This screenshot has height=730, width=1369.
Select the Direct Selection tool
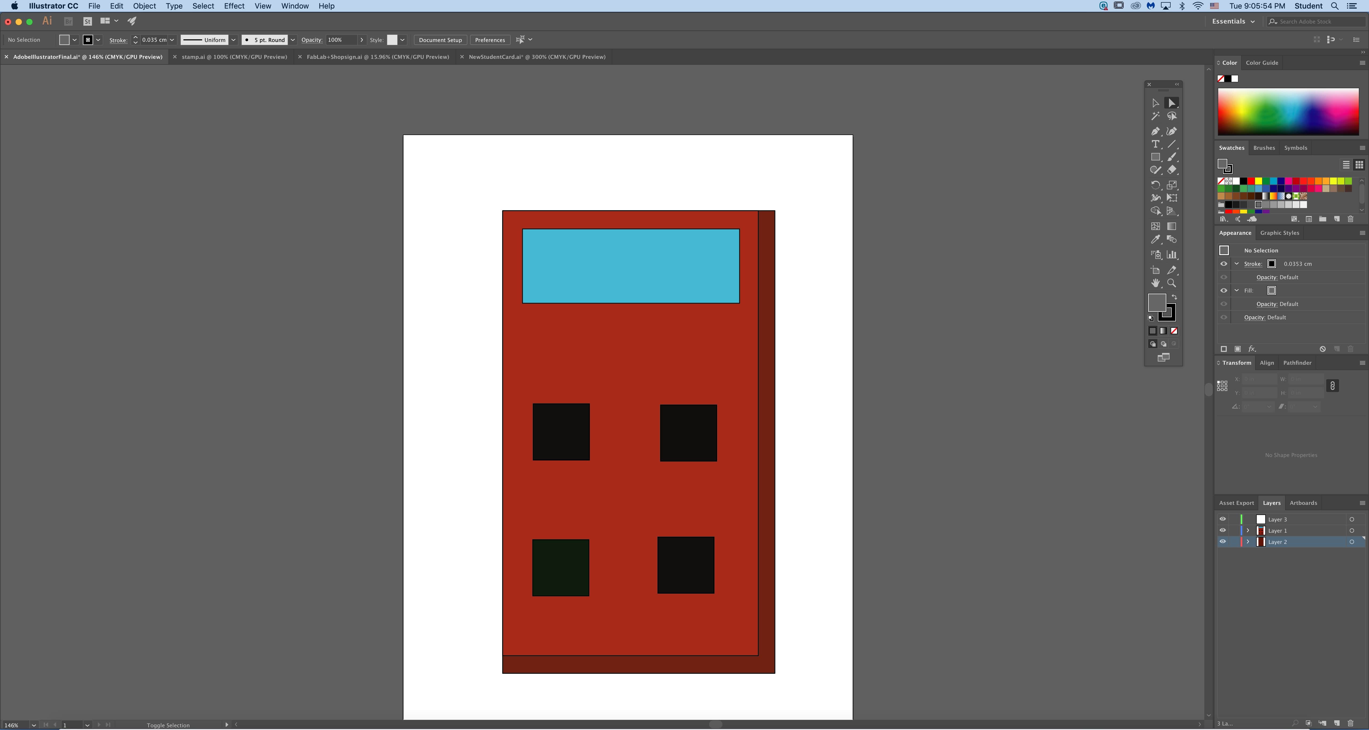coord(1172,103)
